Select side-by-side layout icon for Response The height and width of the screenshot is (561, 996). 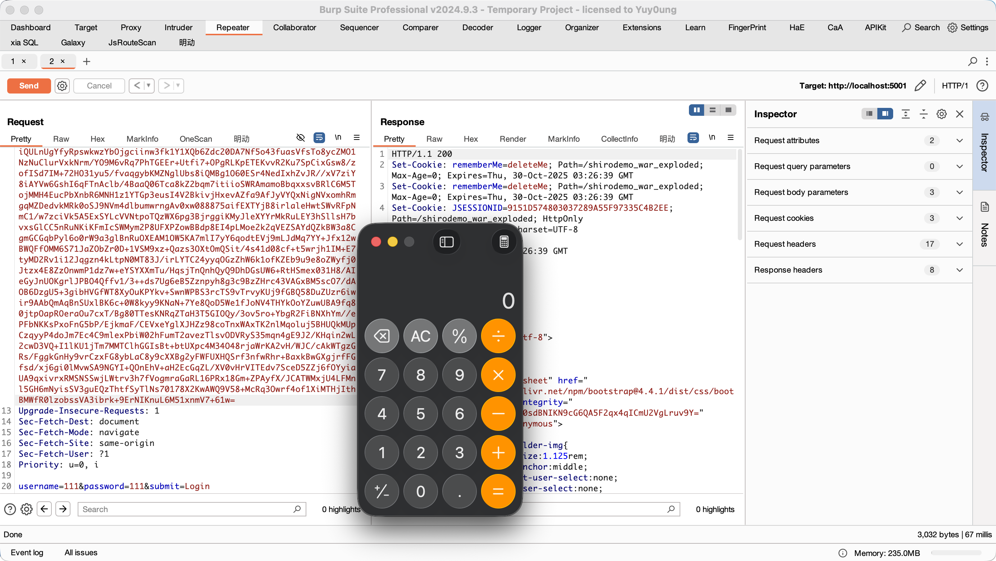696,110
